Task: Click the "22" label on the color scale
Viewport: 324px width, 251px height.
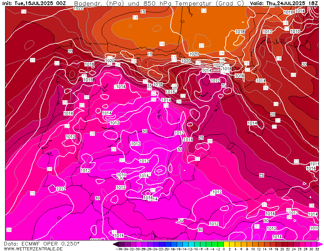Action: [x=288, y=249]
